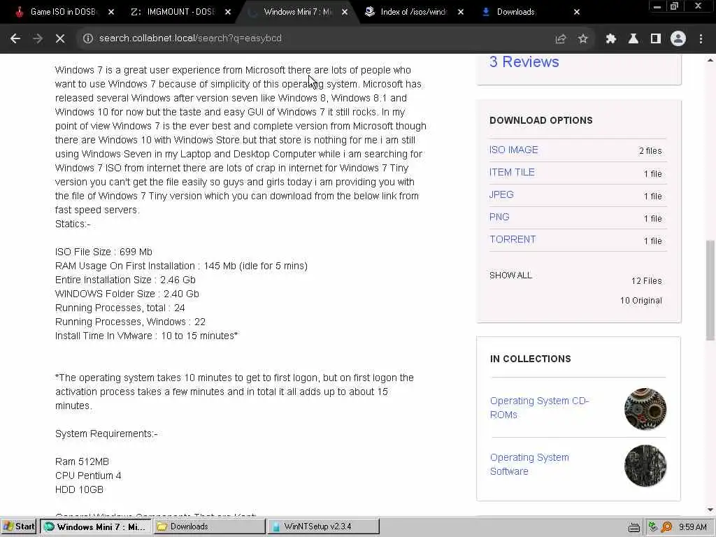Go back to the previous page
716x537 pixels.
point(15,38)
